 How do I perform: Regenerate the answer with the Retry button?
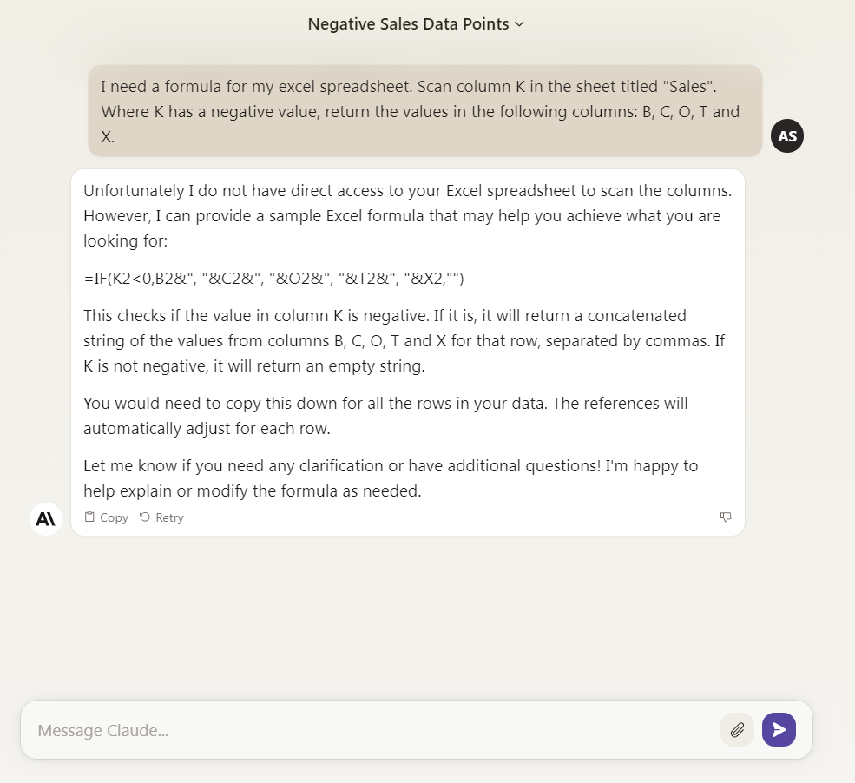pos(161,517)
